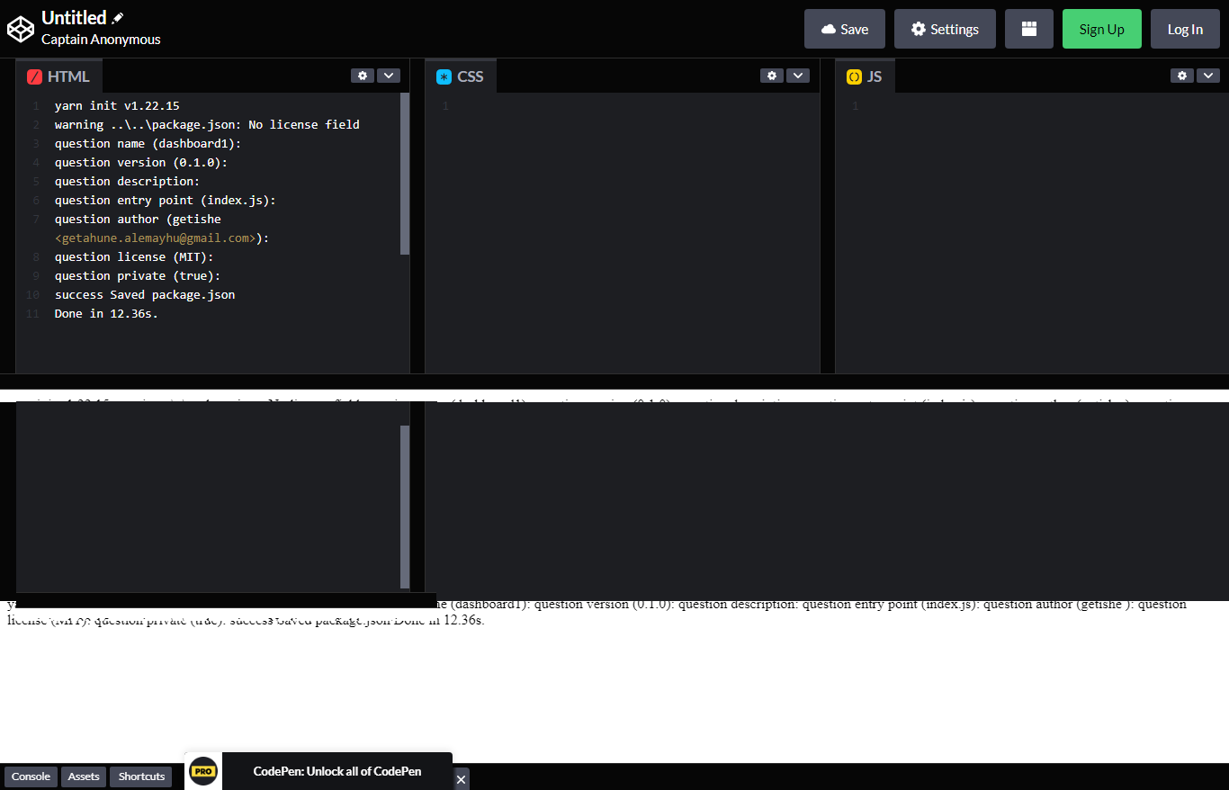Image resolution: width=1229 pixels, height=790 pixels.
Task: Expand the HTML panel dropdown chevron
Action: 389,76
